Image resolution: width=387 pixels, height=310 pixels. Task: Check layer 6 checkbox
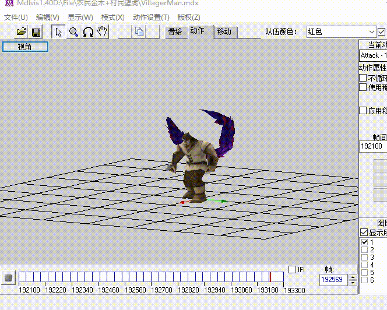point(364,280)
